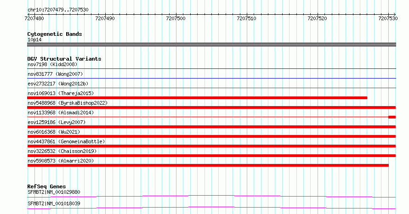Image resolution: width=409 pixels, height=214 pixels.
Task: Click the chr10:7207479..7207530 region label
Action: [58, 10]
